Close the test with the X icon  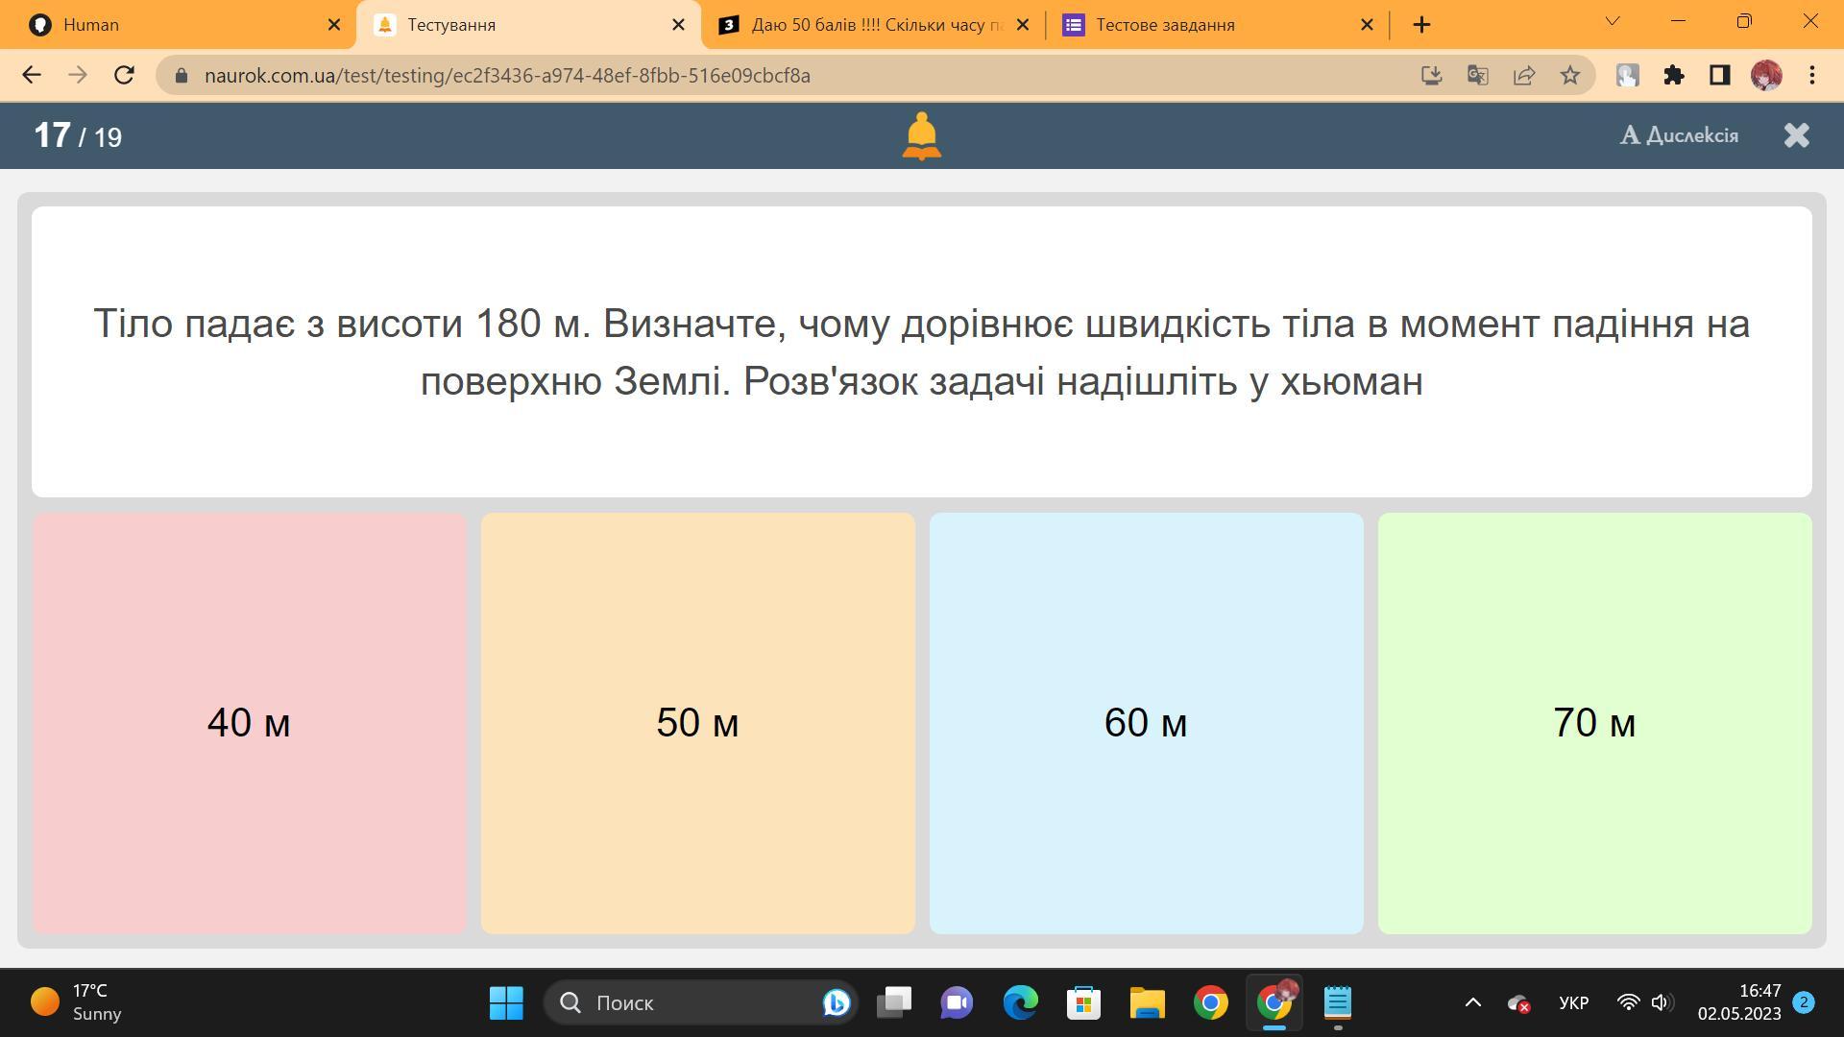click(x=1796, y=135)
